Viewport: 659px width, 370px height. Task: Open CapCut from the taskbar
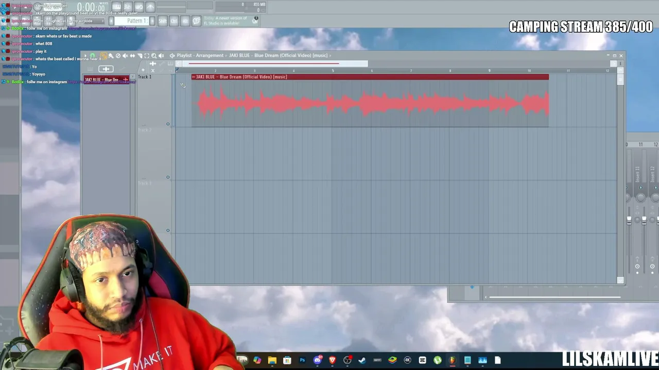click(423, 360)
